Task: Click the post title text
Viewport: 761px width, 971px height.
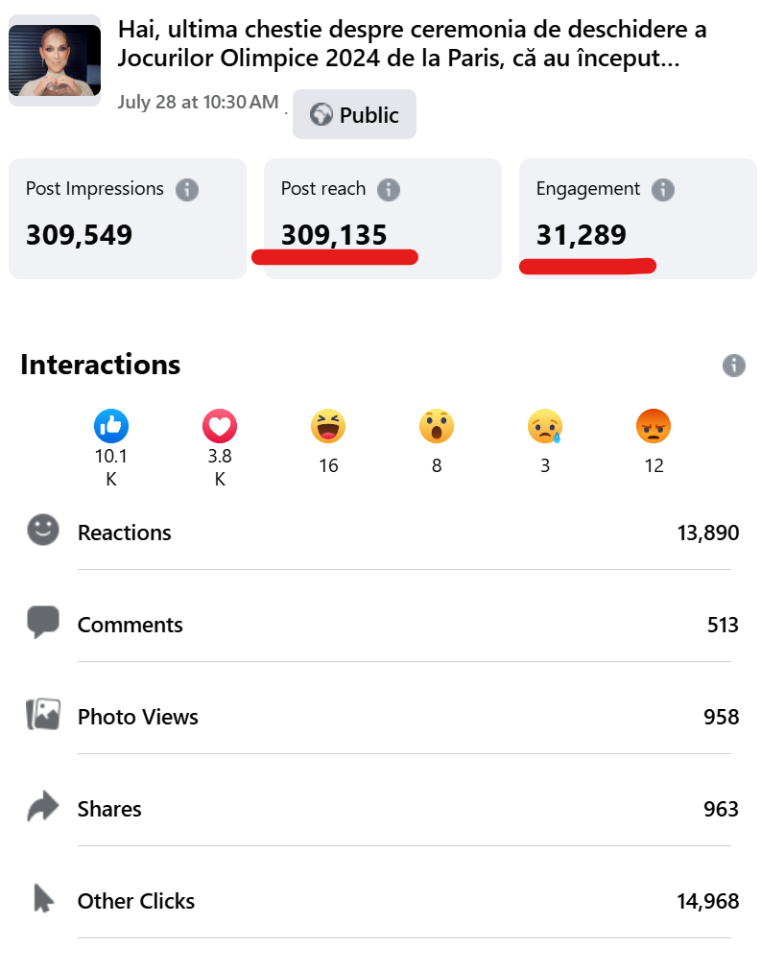Action: (x=413, y=44)
